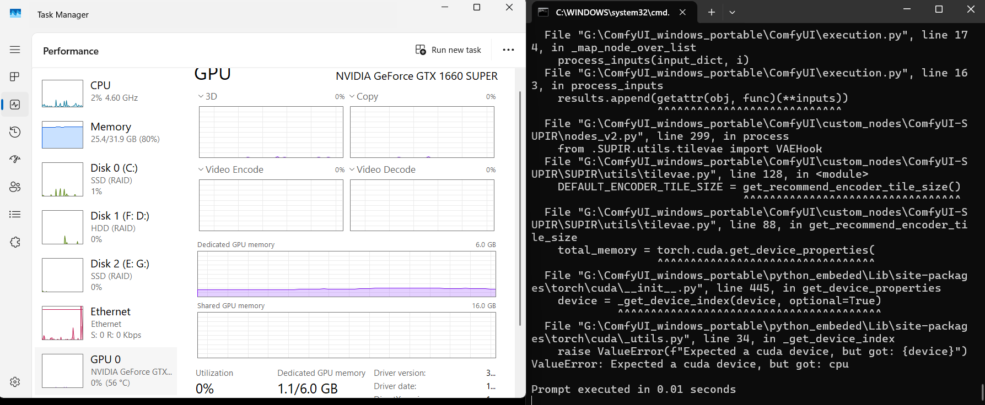
Task: Open Task Manager settings gear
Action: 15,382
